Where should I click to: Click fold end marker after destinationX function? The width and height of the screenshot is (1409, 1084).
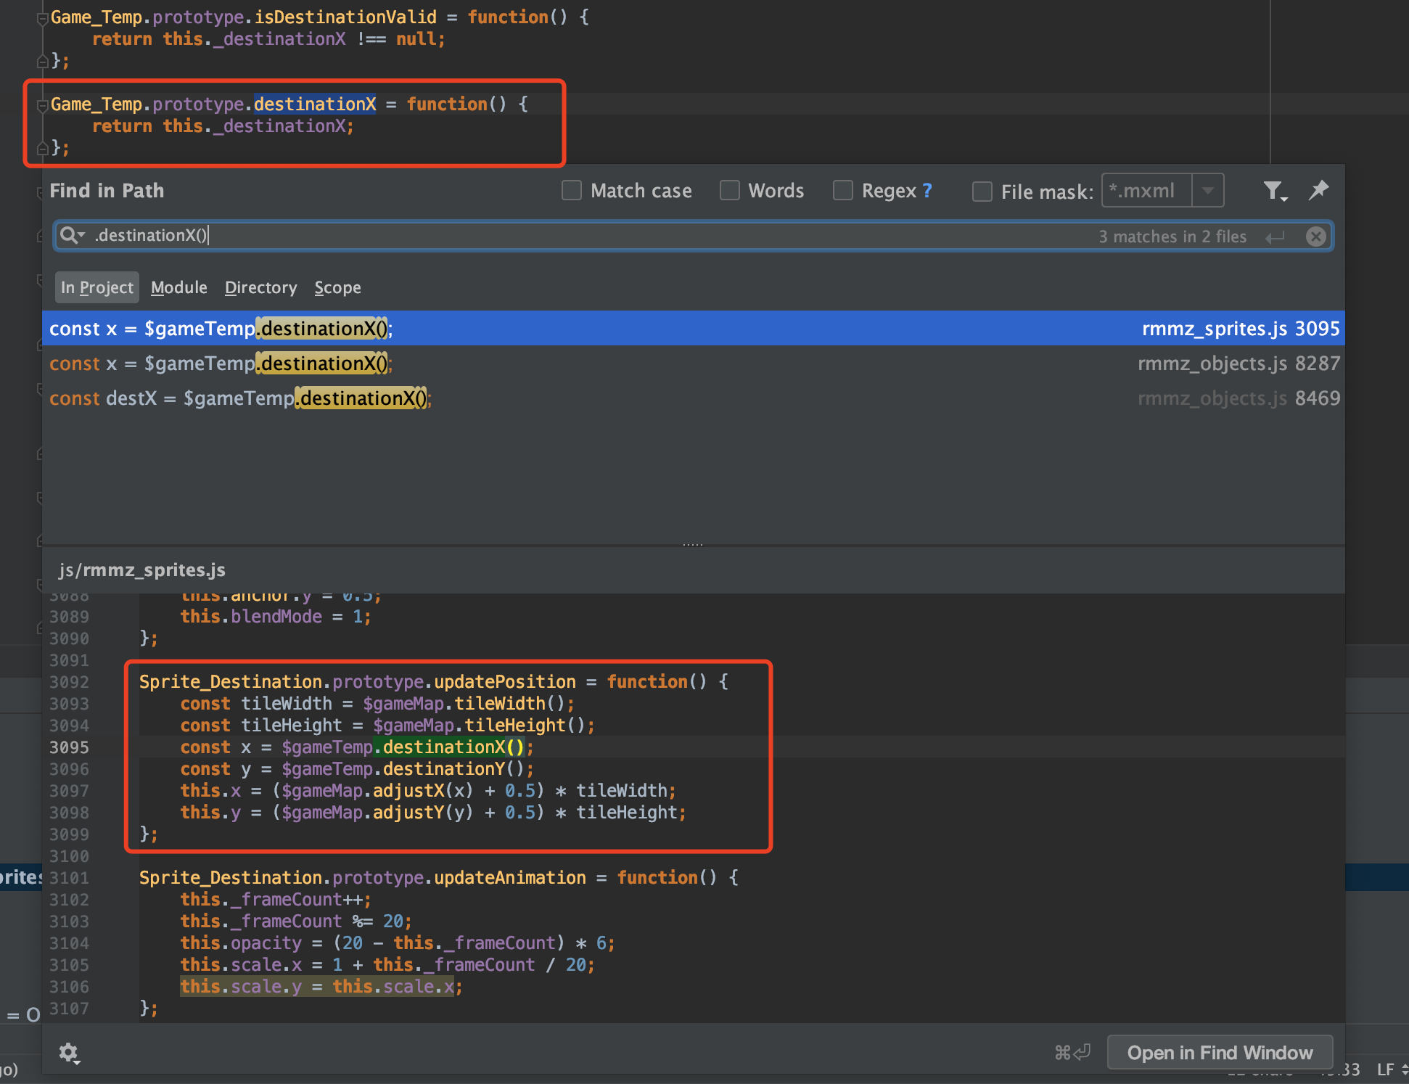point(42,148)
